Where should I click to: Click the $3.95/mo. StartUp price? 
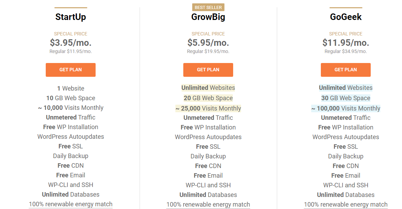click(70, 43)
